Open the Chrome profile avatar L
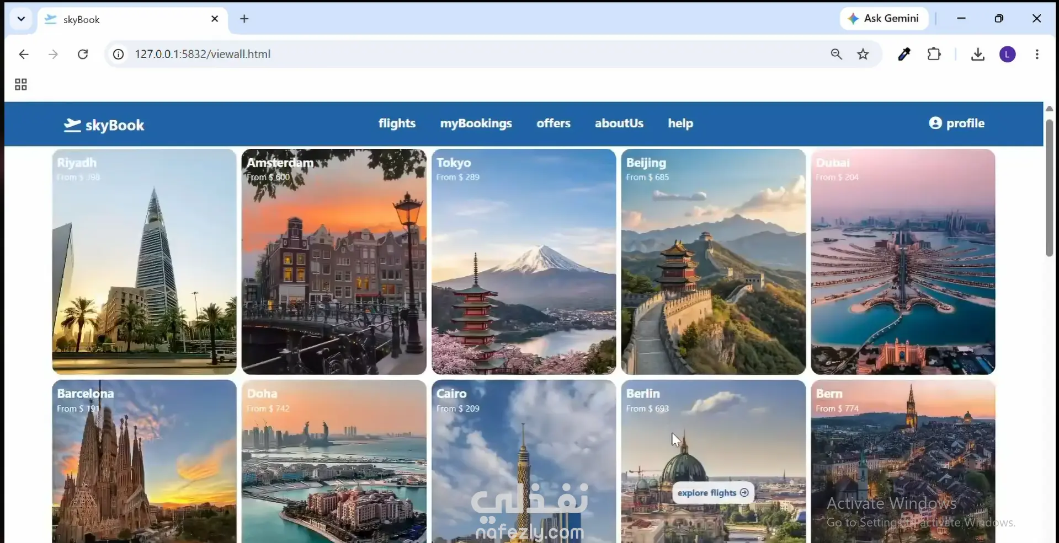Viewport: 1059px width, 543px height. pyautogui.click(x=1008, y=54)
